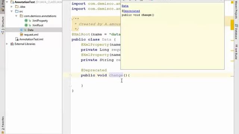Click 'Data' class name in class declaration
Image resolution: width=239 pixels, height=134 pixels.
pyautogui.click(x=106, y=39)
